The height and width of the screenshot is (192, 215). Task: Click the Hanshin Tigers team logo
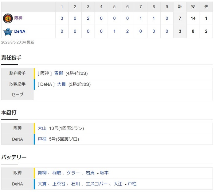coord(7,18)
